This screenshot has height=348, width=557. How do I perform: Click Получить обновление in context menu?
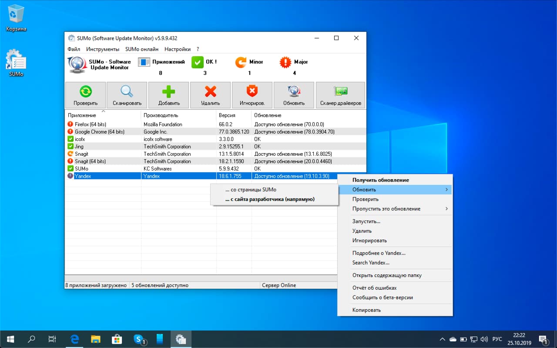380,180
